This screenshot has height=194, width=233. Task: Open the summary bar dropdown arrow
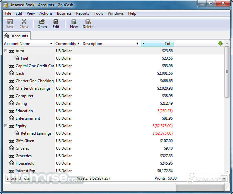[224, 178]
